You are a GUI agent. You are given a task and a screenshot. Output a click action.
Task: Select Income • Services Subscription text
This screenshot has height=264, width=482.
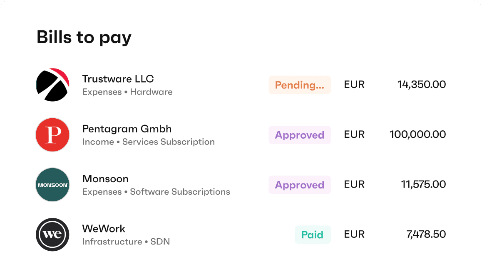point(149,142)
